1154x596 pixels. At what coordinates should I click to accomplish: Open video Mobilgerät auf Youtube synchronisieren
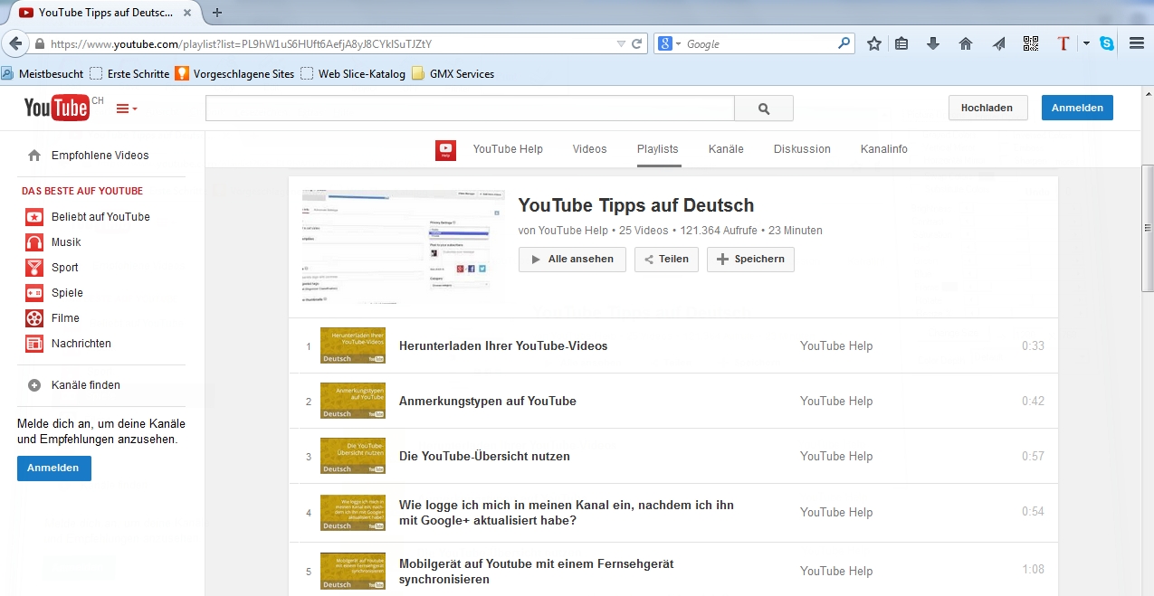(x=537, y=572)
